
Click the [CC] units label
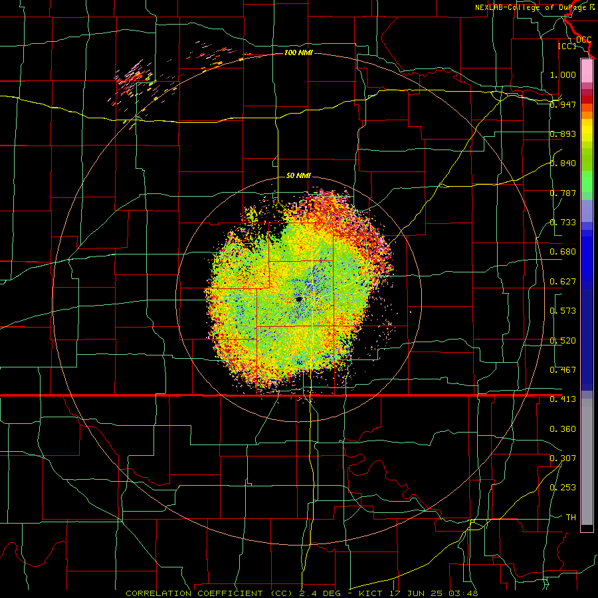pos(567,47)
